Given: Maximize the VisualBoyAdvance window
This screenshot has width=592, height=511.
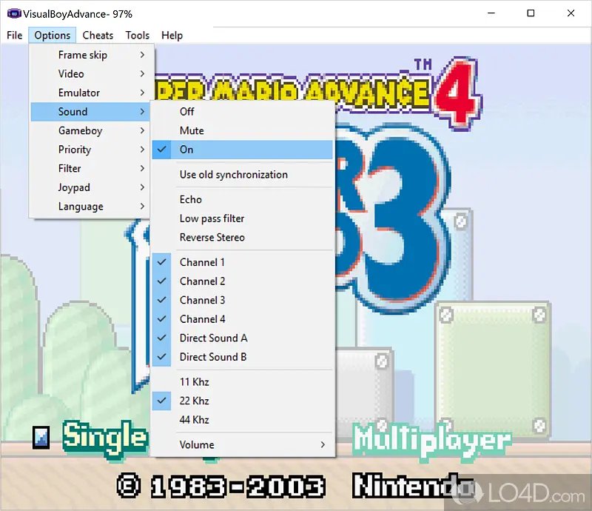Looking at the screenshot, I should 531,13.
